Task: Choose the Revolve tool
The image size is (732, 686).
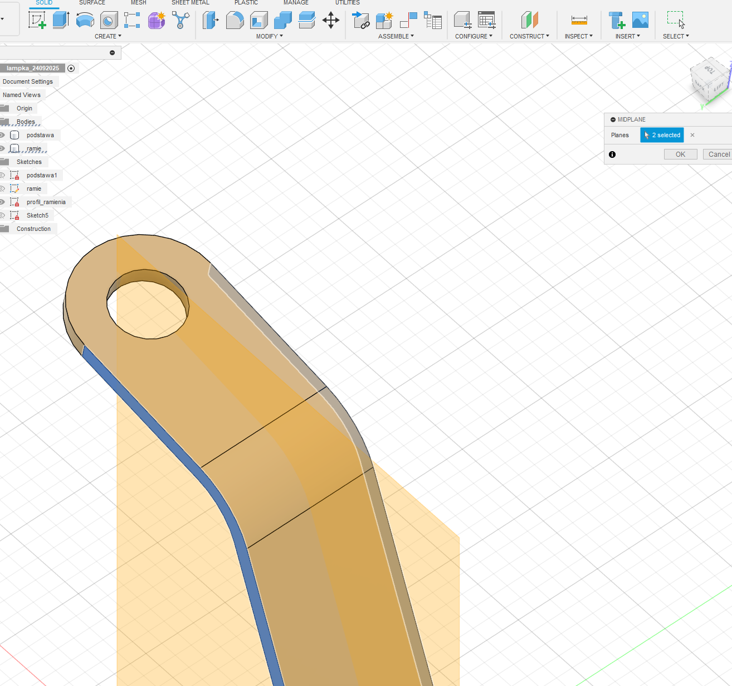Action: [85, 21]
